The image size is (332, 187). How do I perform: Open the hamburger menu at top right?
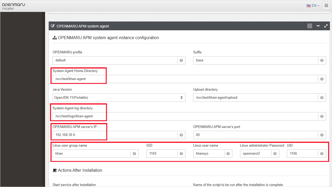[x=326, y=5]
